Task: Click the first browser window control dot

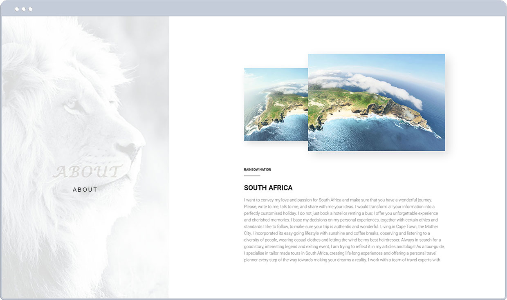Action: [17, 9]
